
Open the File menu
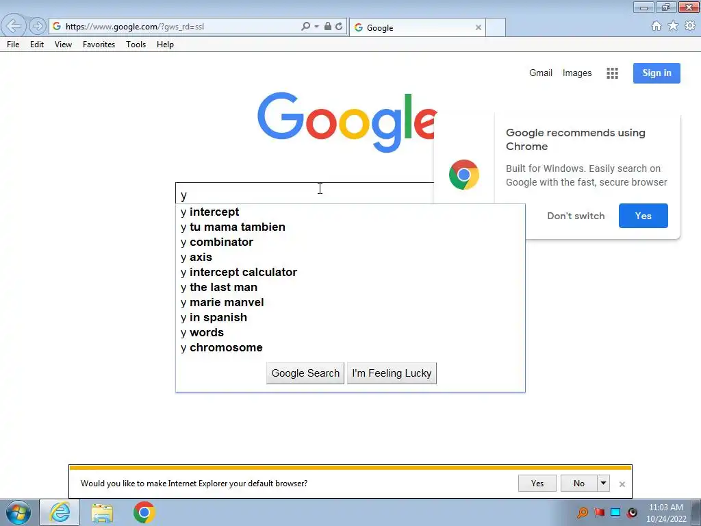pyautogui.click(x=13, y=45)
